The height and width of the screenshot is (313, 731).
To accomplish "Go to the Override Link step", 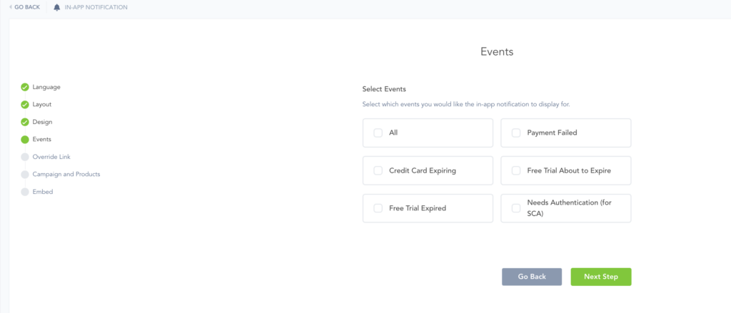I will (51, 157).
